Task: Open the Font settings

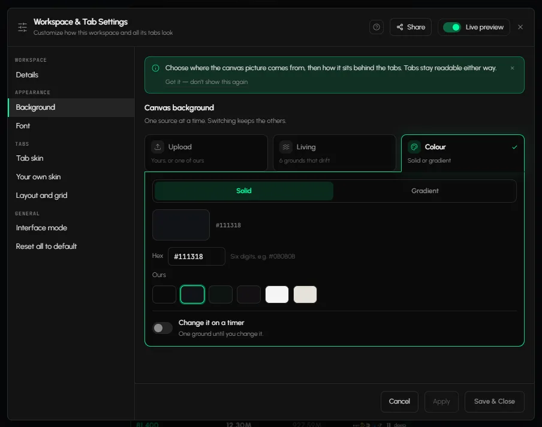Action: tap(71, 126)
